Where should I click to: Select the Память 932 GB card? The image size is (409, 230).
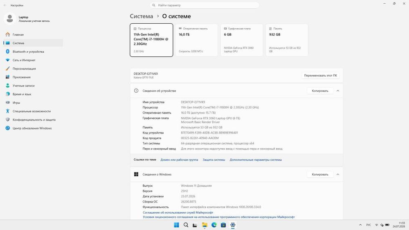pos(287,40)
